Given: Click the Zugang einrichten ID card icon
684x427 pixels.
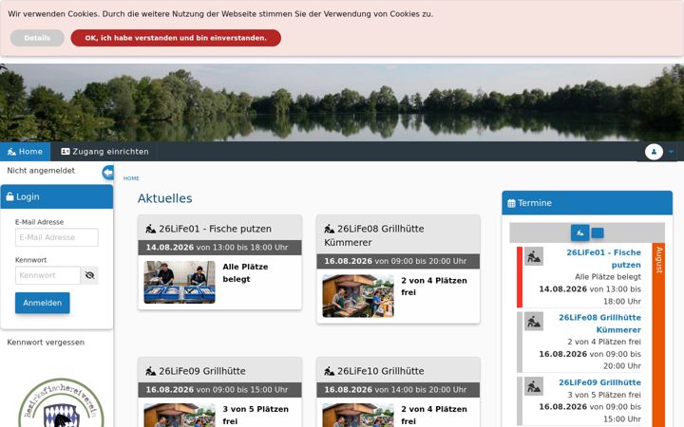Looking at the screenshot, I should [66, 152].
